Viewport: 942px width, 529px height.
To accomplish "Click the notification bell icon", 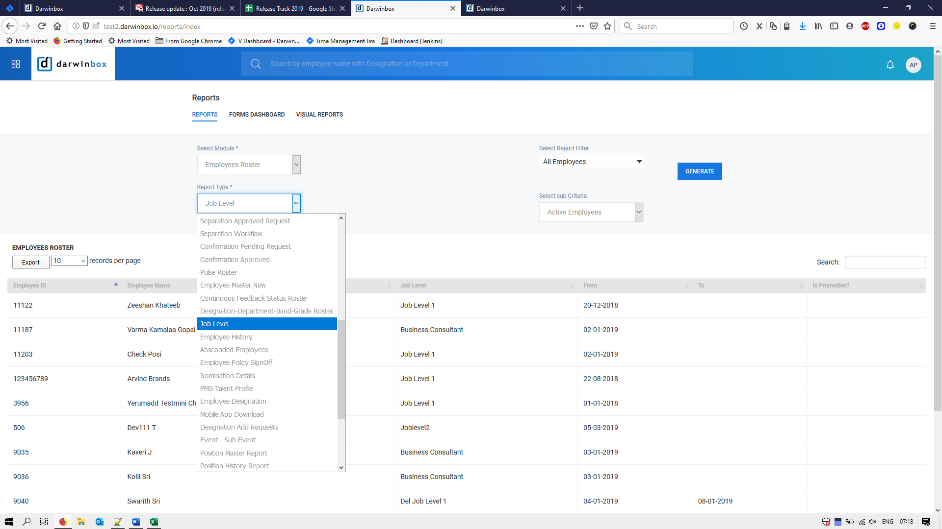I will pyautogui.click(x=890, y=65).
